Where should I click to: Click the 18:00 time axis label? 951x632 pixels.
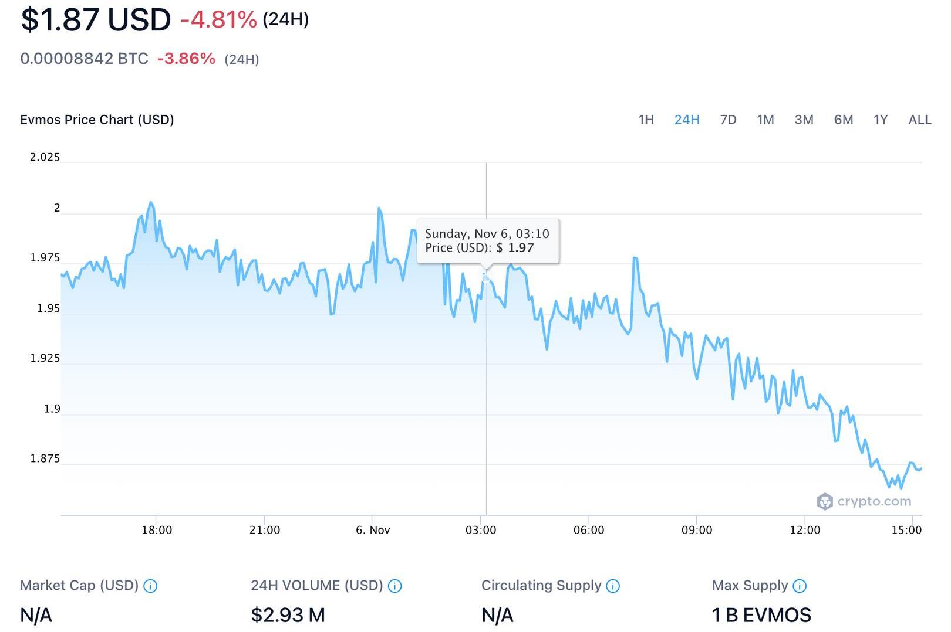(x=157, y=530)
